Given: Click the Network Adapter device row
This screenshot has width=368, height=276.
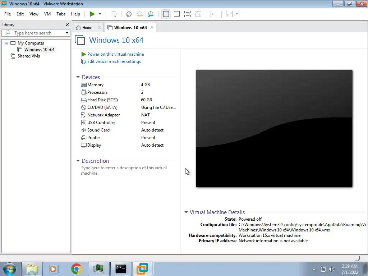Looking at the screenshot, I should [128, 115].
